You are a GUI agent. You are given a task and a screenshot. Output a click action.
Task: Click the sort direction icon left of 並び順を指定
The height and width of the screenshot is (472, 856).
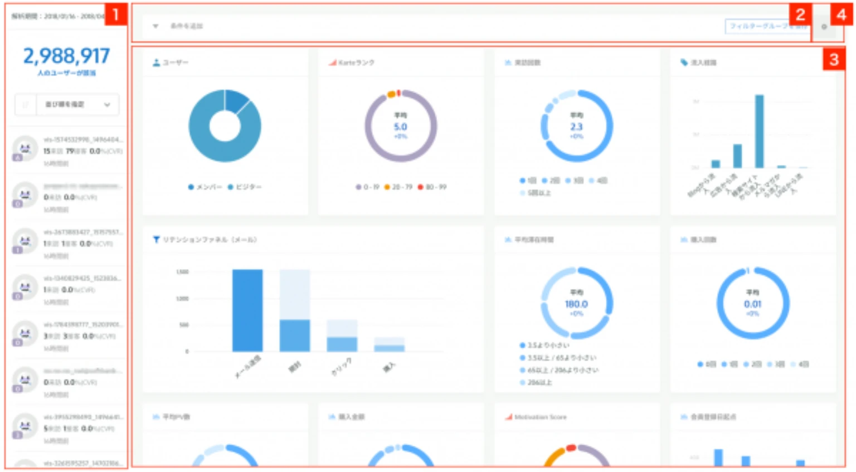pos(25,105)
